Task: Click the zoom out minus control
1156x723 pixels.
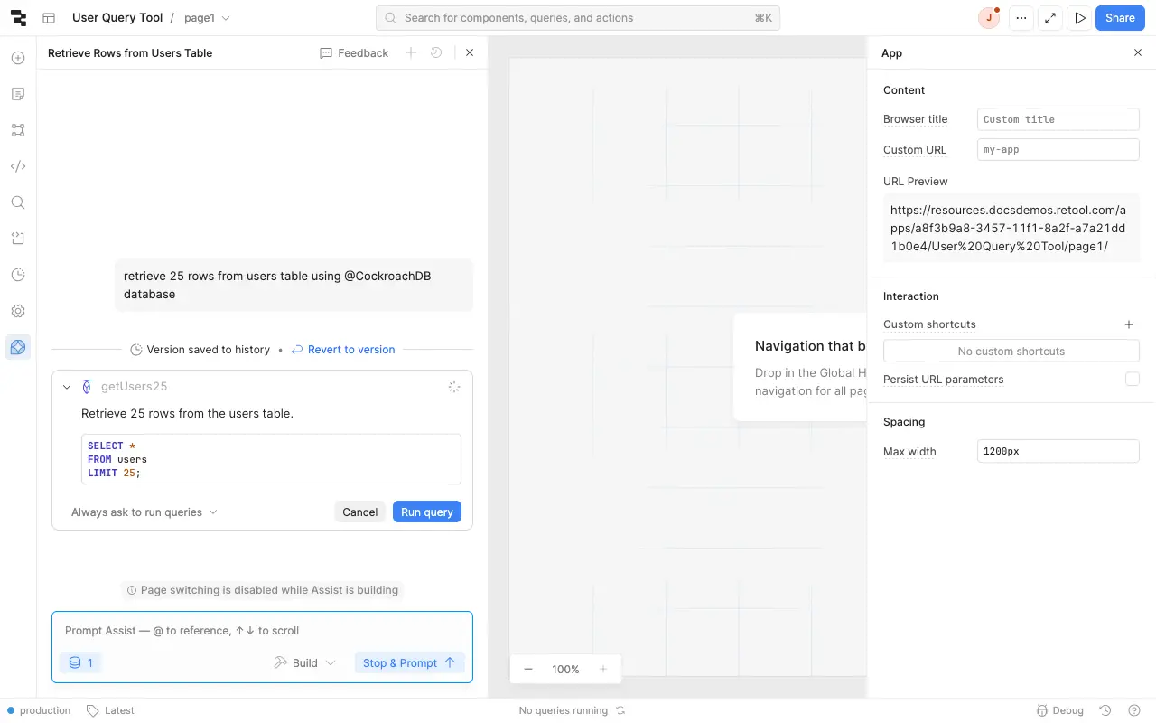Action: (528, 670)
